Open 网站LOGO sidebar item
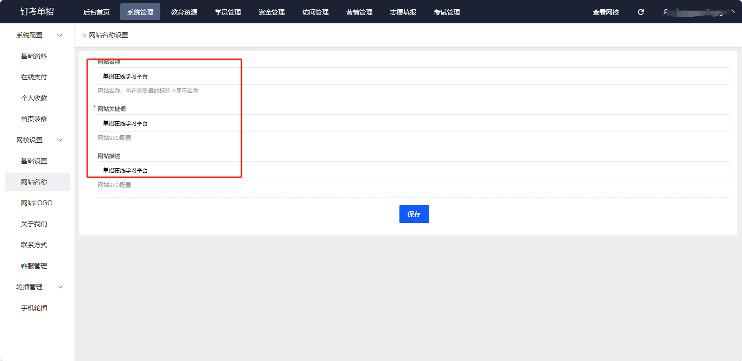This screenshot has width=742, height=361. click(37, 203)
